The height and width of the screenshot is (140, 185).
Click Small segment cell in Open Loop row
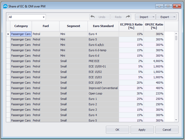click(74, 93)
